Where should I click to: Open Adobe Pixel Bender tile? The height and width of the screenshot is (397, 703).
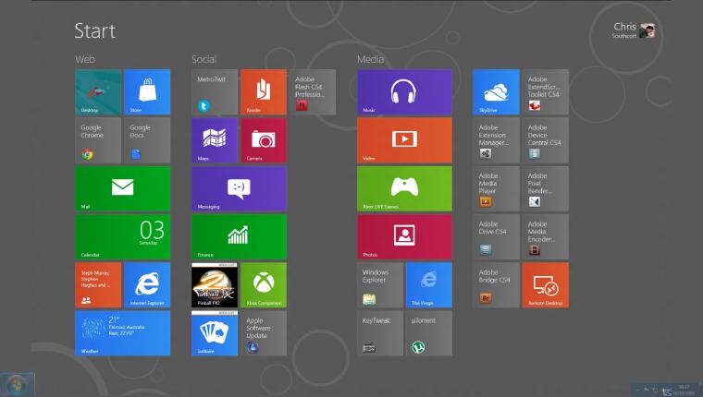click(x=545, y=188)
